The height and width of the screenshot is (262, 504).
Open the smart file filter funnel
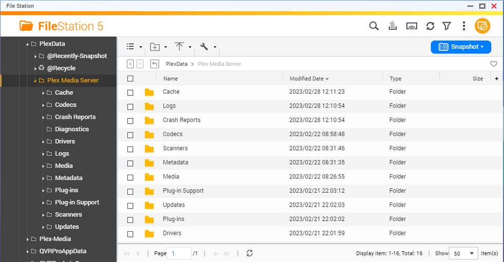point(447,26)
